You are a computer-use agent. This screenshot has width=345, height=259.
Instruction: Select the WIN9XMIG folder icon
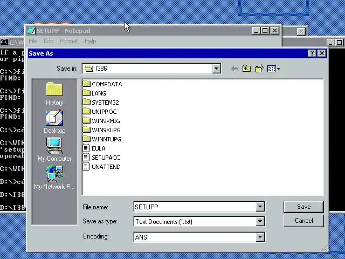point(86,120)
